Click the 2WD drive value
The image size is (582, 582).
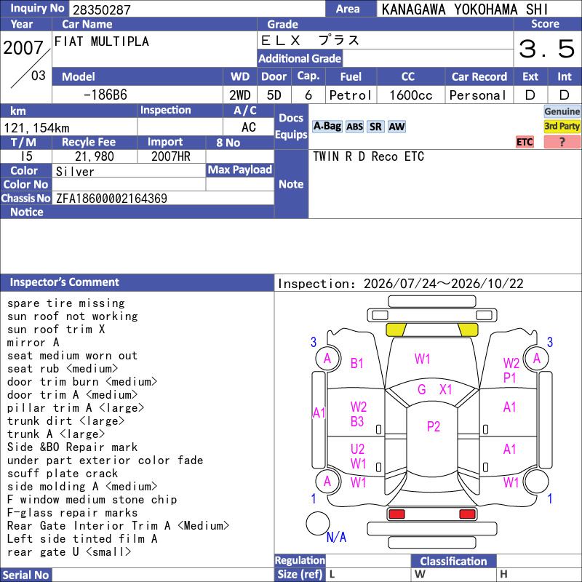click(x=240, y=95)
